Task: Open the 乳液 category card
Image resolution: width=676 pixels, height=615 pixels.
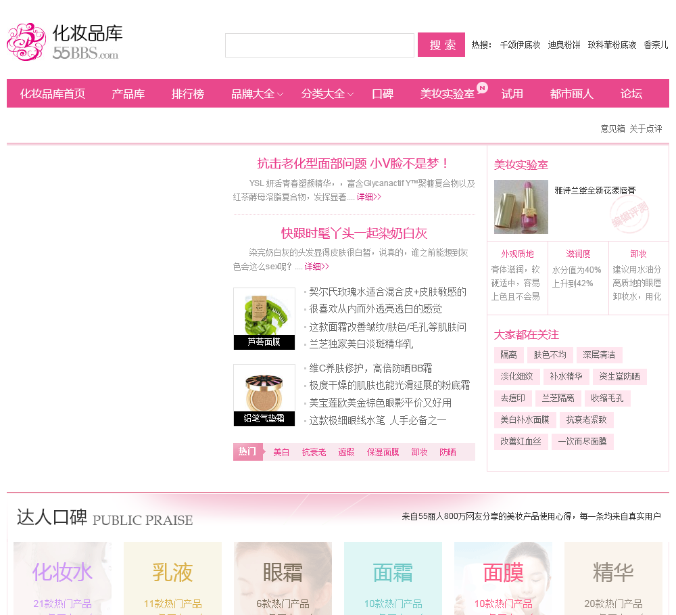Action: tap(172, 578)
